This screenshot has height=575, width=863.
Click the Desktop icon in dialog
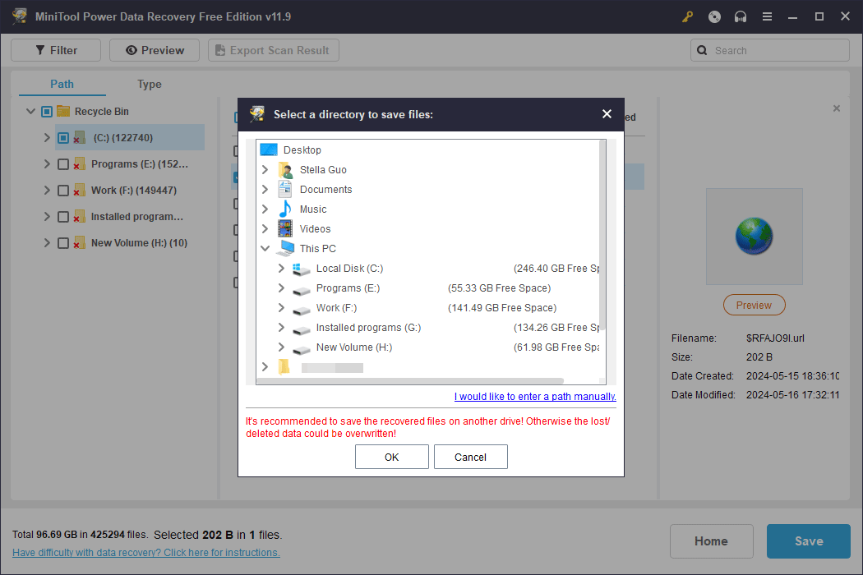[x=269, y=149]
